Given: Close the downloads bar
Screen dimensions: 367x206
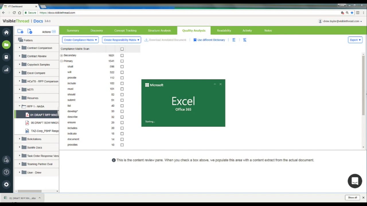Looking at the screenshot, I should click(x=363, y=198).
